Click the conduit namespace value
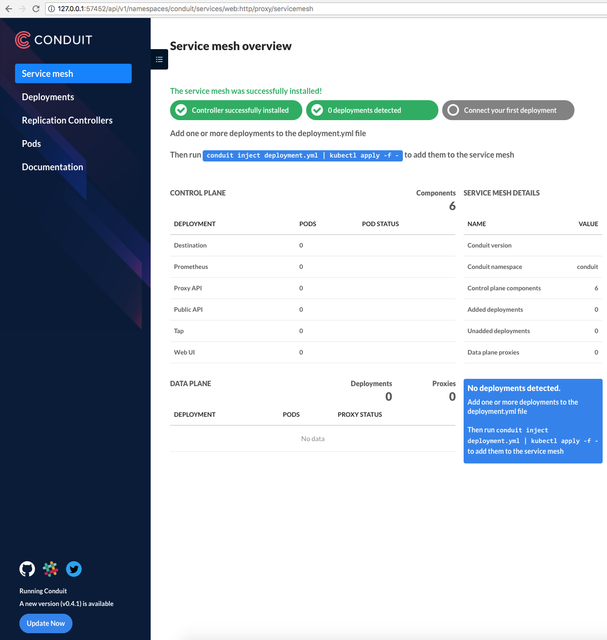Image resolution: width=607 pixels, height=640 pixels. (587, 267)
